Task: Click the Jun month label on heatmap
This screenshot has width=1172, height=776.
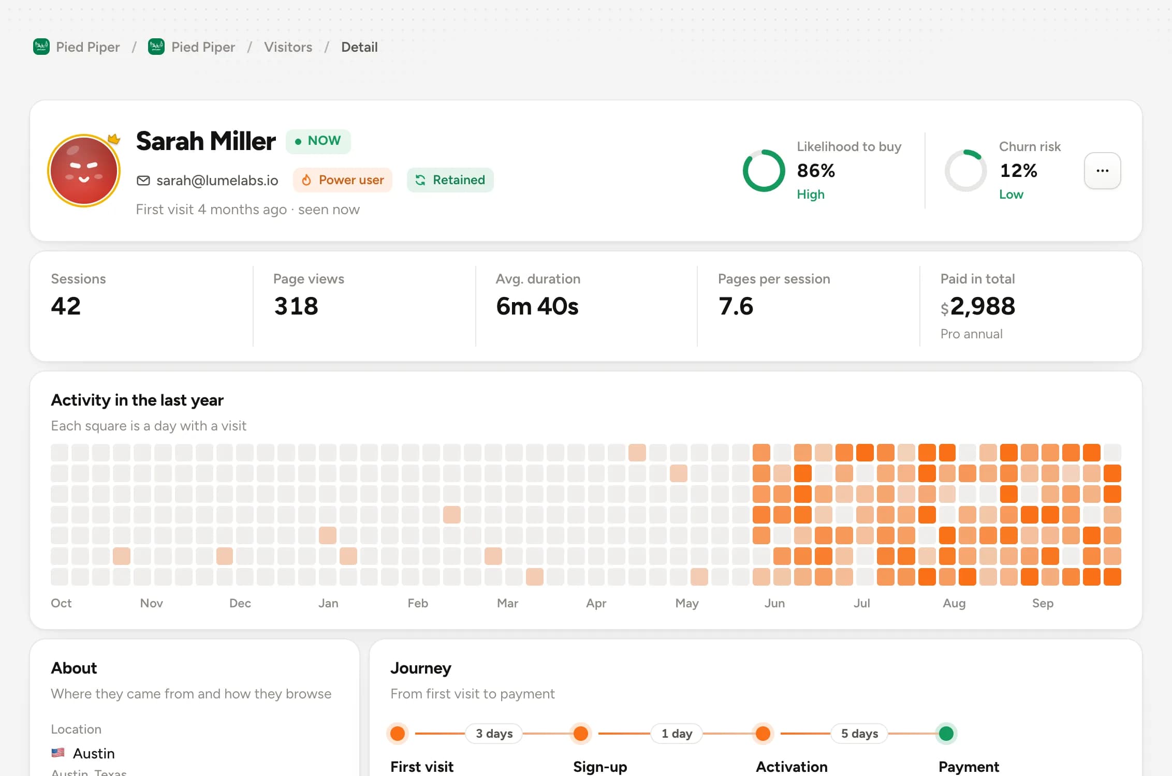Action: pyautogui.click(x=774, y=603)
